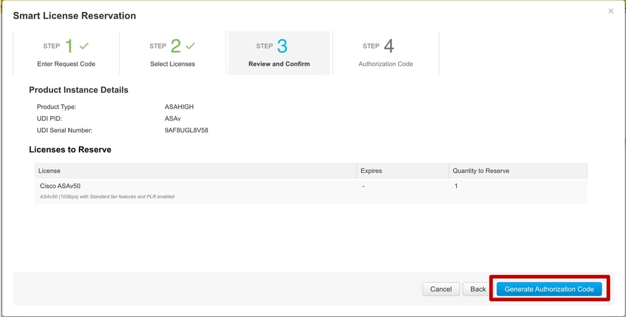Open Step 4 Authorization Code
This screenshot has height=317, width=626.
tap(385, 53)
